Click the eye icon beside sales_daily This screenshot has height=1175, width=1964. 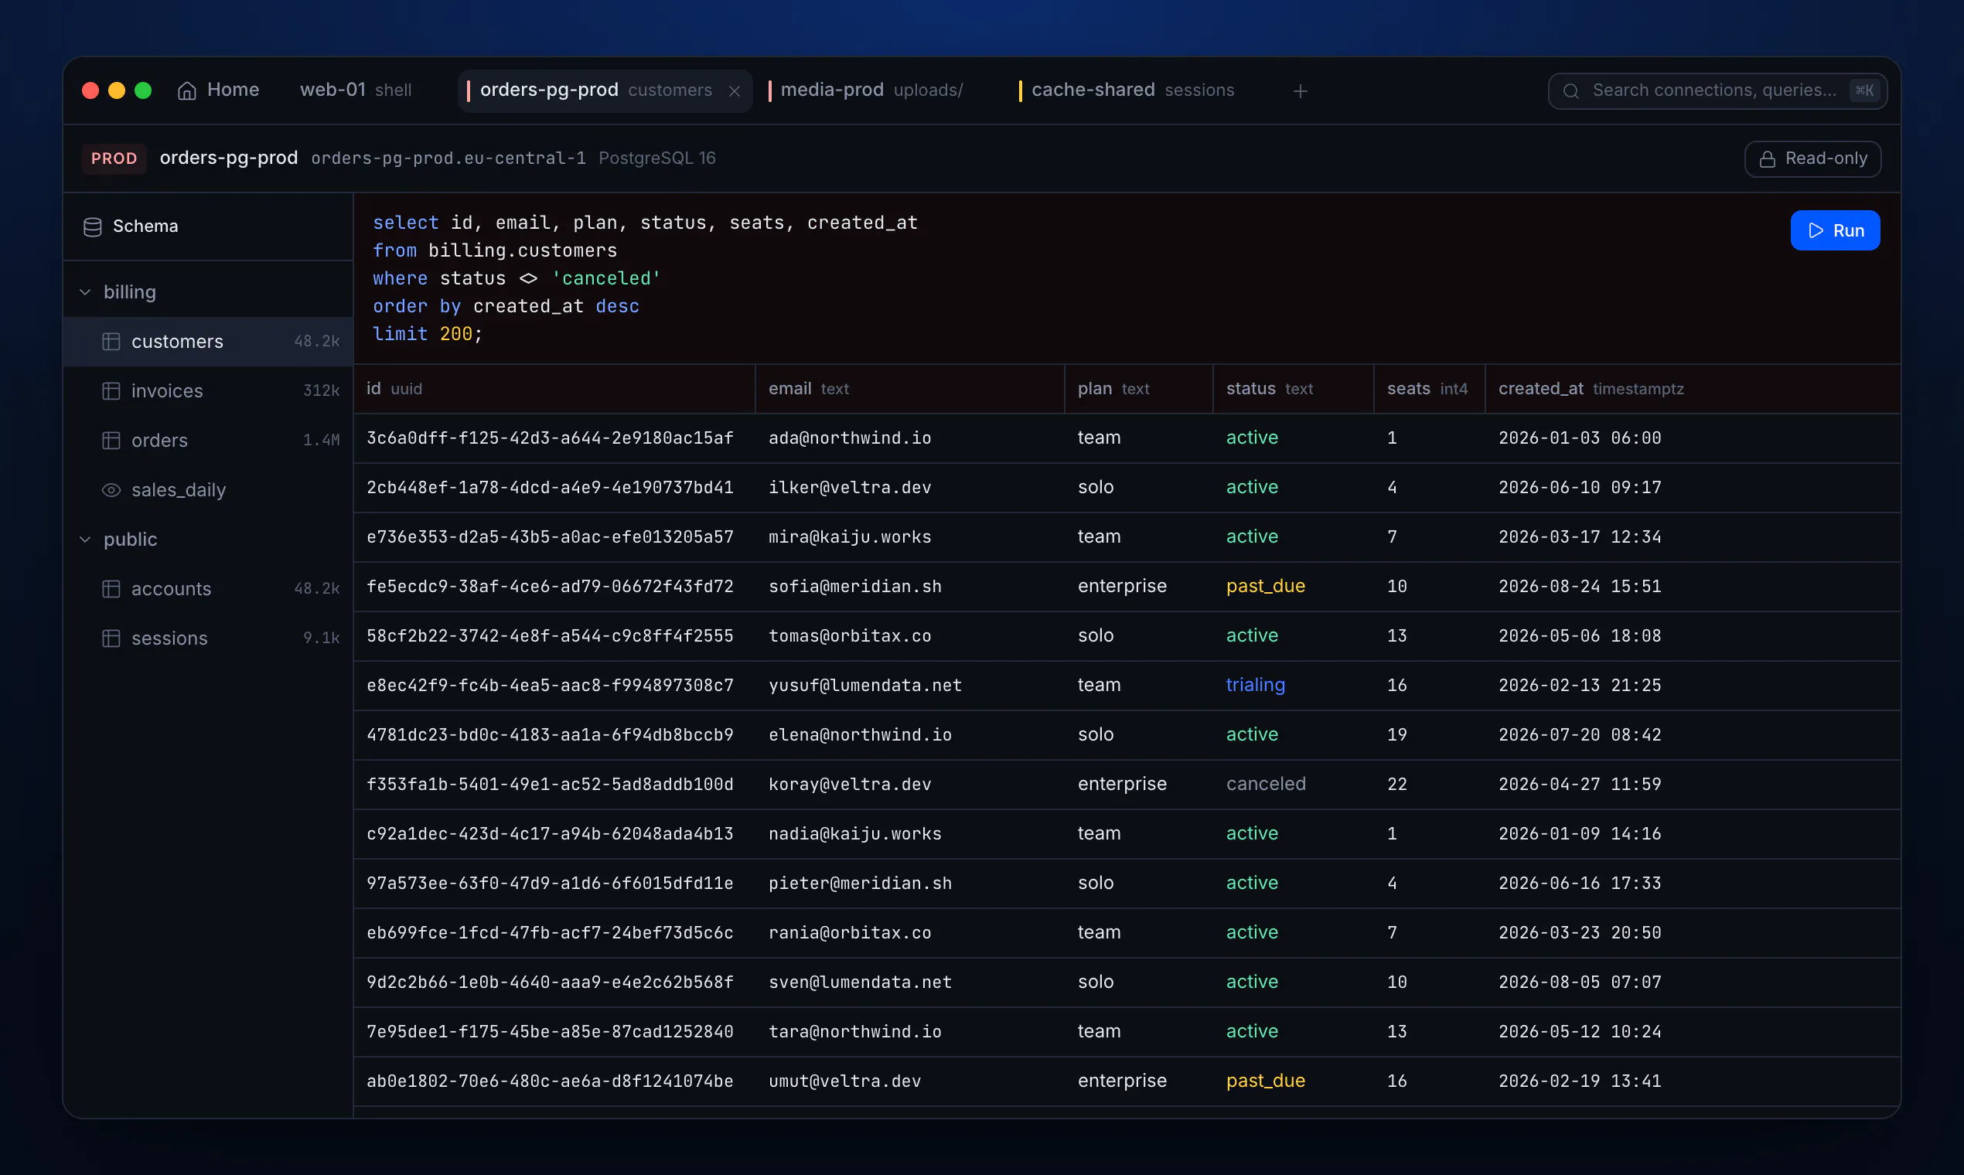[111, 490]
